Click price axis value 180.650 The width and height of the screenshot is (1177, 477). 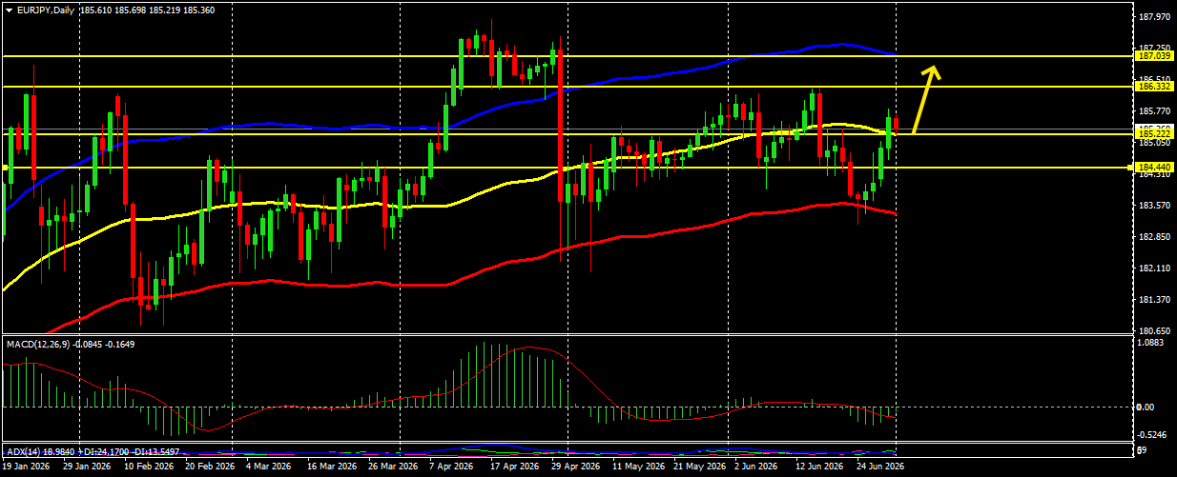pyautogui.click(x=1155, y=331)
